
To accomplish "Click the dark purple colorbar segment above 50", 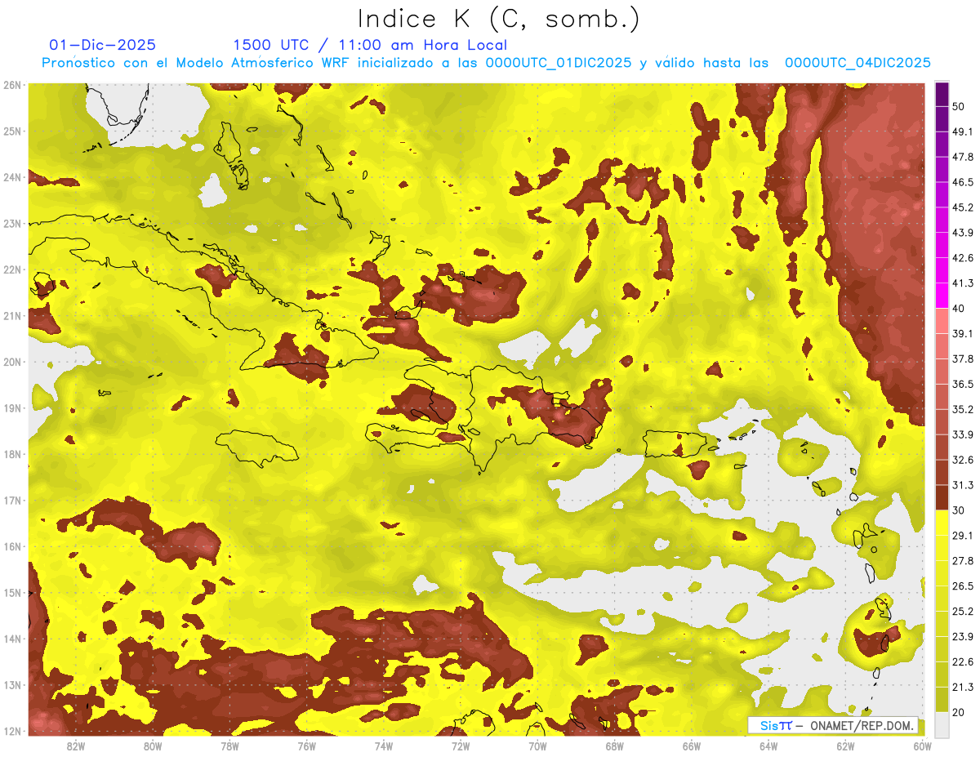I will click(942, 96).
